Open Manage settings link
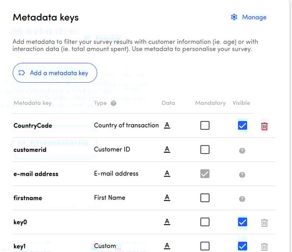Image resolution: width=292 pixels, height=252 pixels. [x=248, y=17]
